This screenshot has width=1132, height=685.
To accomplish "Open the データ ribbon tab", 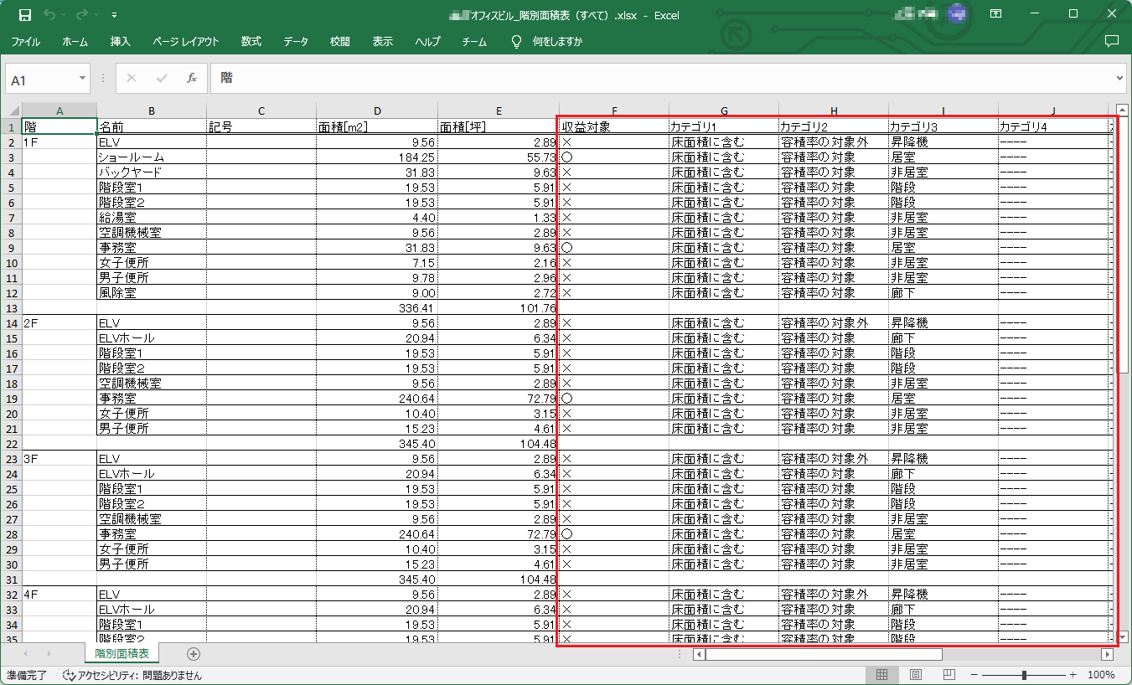I will pyautogui.click(x=296, y=41).
